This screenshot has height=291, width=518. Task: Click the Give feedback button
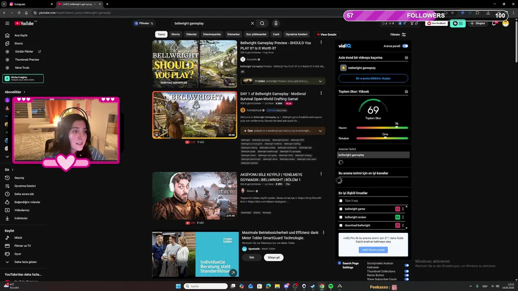click(x=437, y=23)
